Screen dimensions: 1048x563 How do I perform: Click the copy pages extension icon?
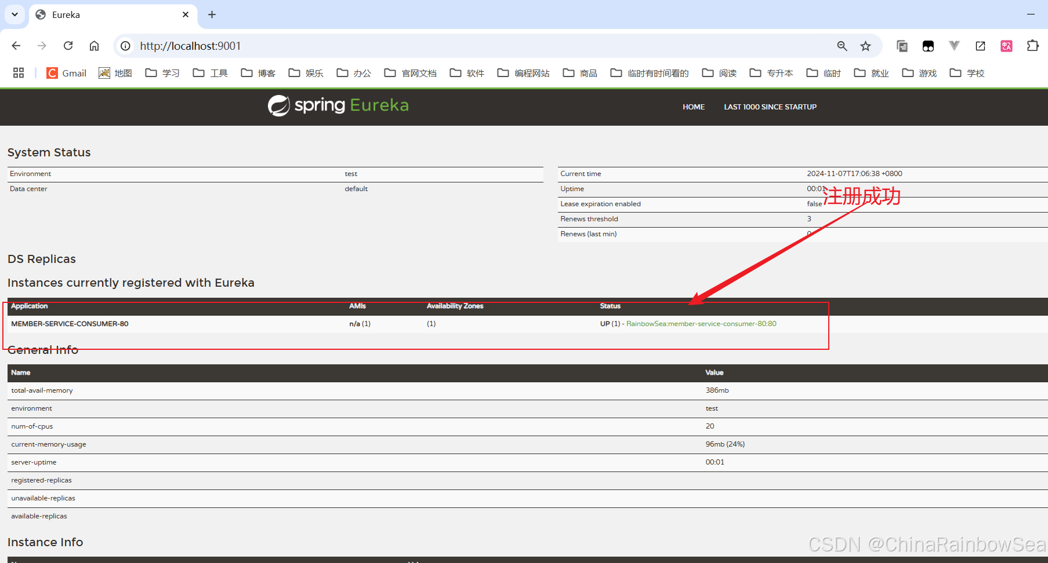pyautogui.click(x=902, y=46)
